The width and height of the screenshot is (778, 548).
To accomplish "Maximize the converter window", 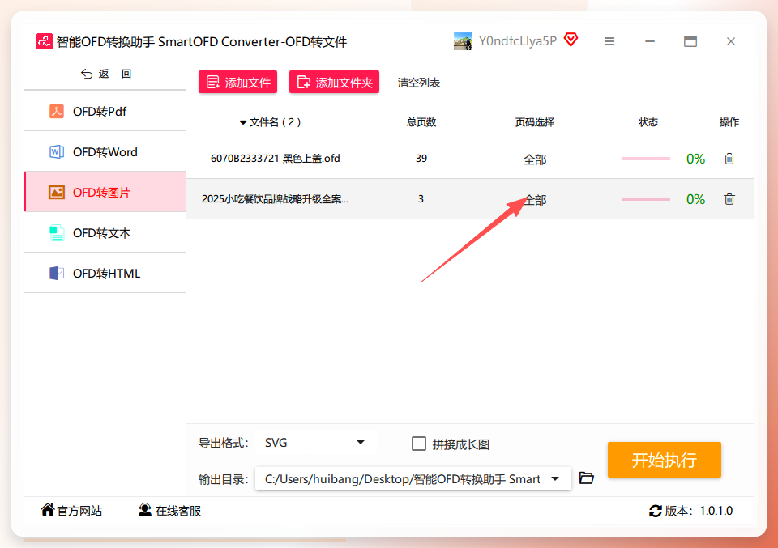I will (x=690, y=41).
